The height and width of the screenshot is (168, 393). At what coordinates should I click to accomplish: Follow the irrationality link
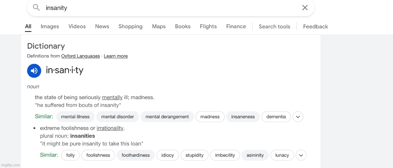point(110,128)
